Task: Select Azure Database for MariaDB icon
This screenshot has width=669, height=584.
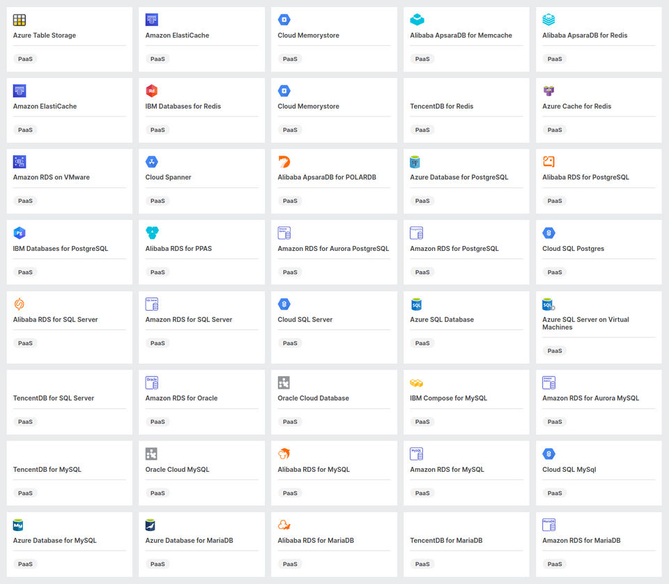Action: (x=151, y=525)
